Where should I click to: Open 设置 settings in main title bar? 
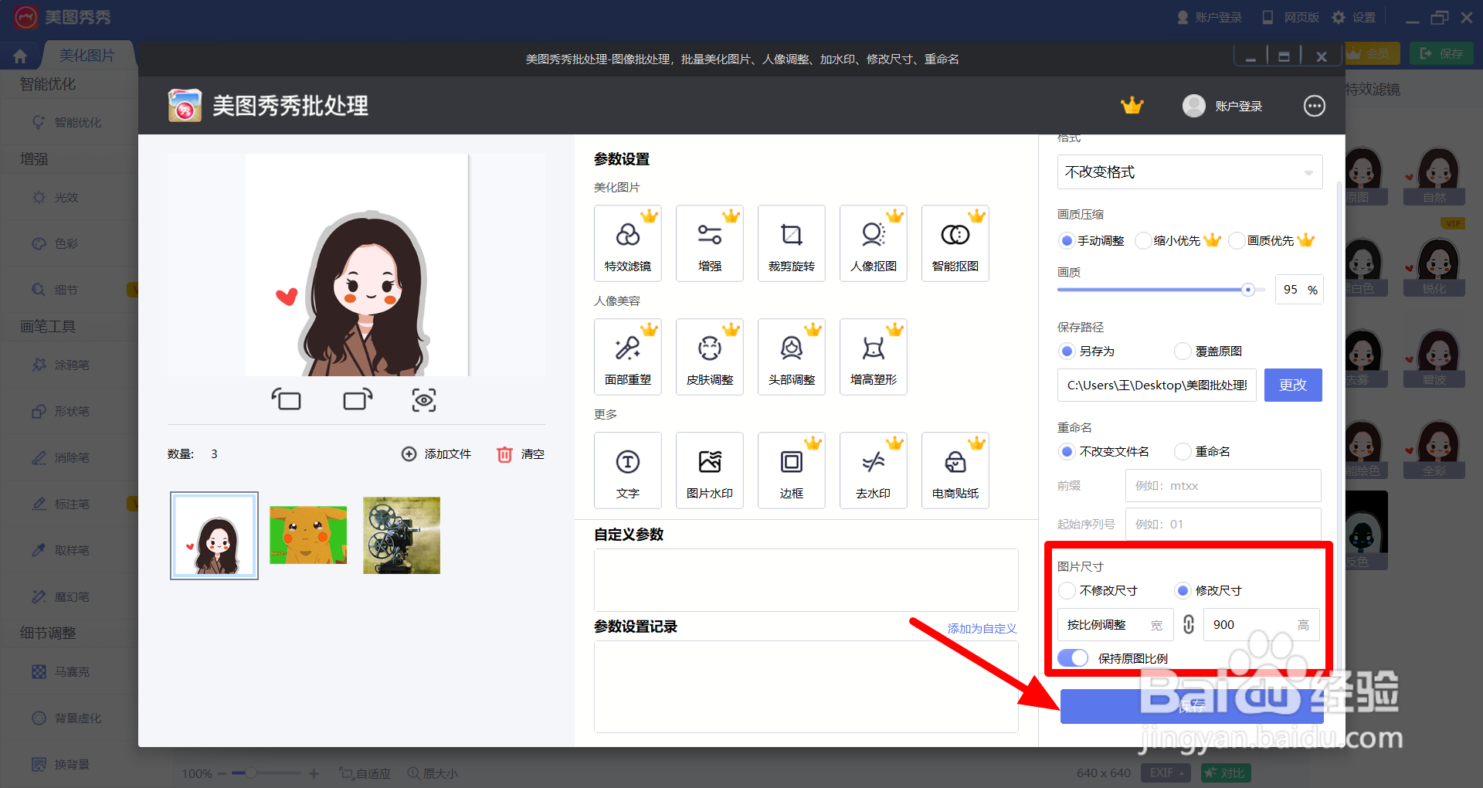(x=1356, y=17)
